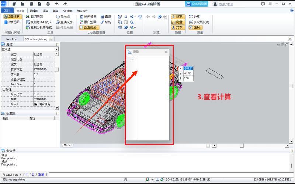The height and width of the screenshot is (184, 295).
Task: Click the command line input field
Action: tap(171, 174)
